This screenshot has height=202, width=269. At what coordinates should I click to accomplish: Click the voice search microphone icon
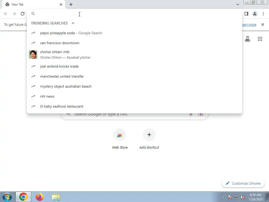(191, 114)
